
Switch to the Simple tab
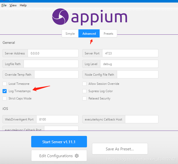click(70, 34)
